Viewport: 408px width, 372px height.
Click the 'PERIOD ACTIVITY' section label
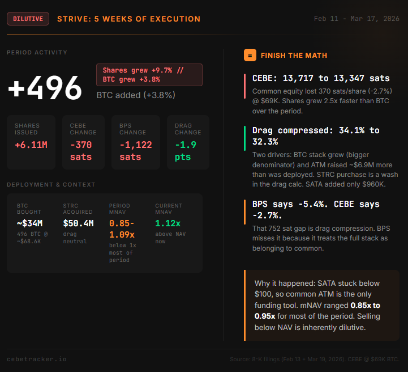coord(37,52)
